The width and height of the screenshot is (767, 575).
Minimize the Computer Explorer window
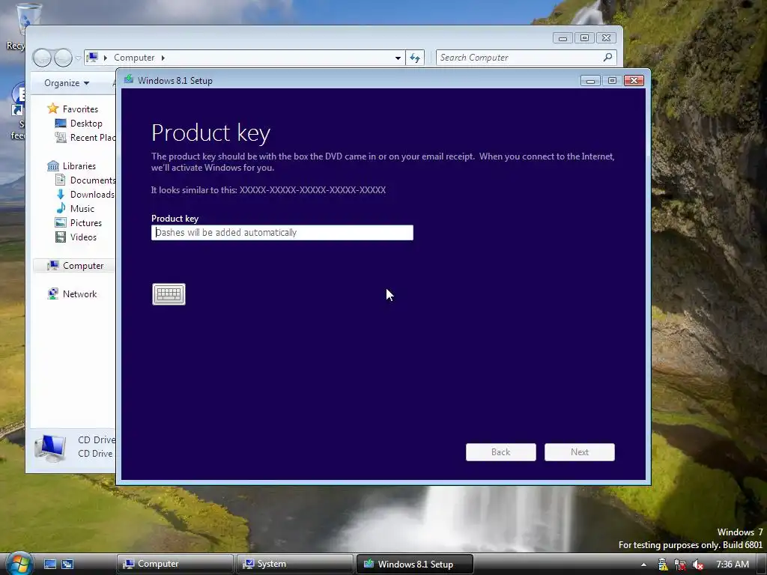(563, 38)
